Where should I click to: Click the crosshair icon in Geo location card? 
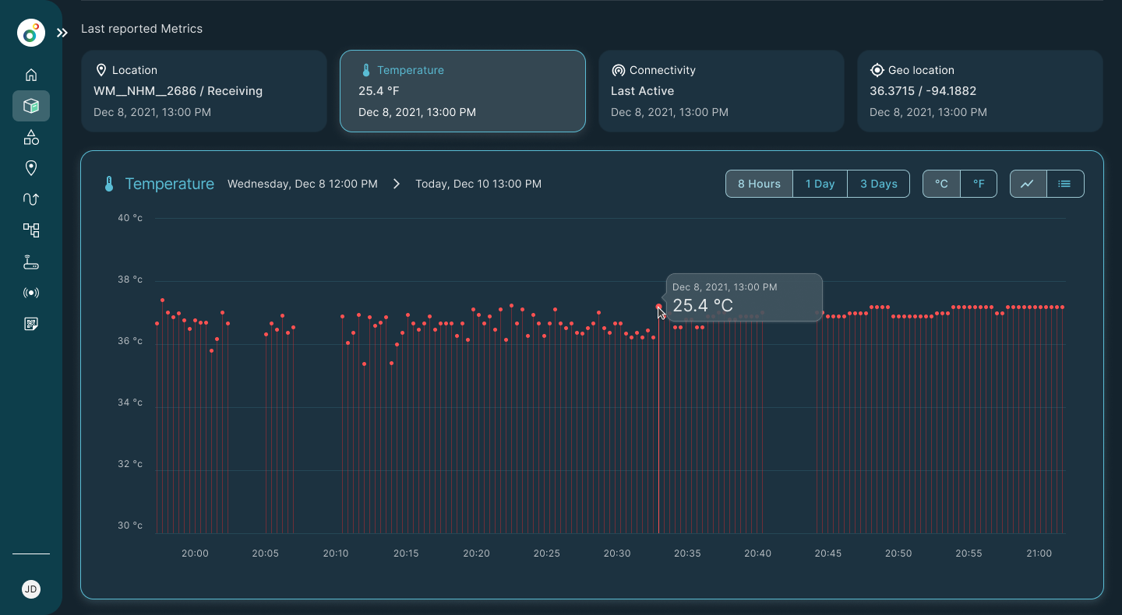point(877,70)
